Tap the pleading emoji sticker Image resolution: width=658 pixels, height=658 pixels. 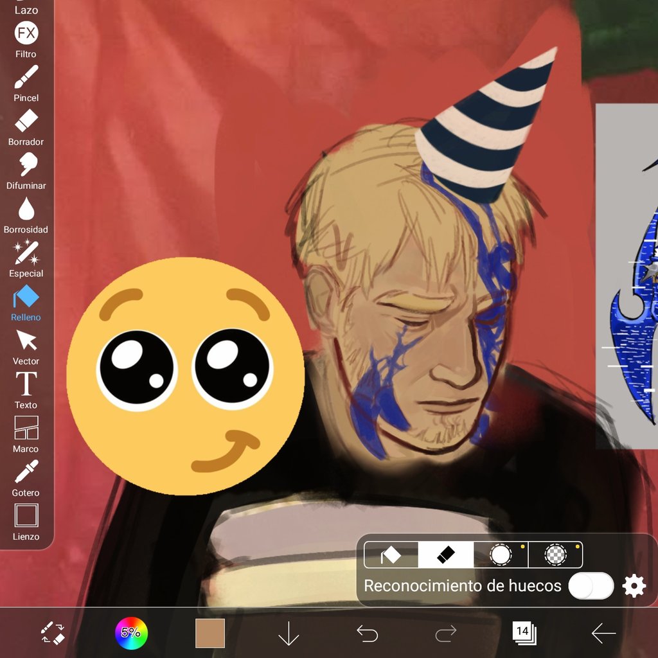(185, 376)
